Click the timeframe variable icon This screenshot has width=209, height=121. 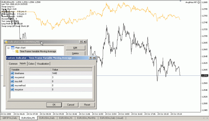click(12, 73)
